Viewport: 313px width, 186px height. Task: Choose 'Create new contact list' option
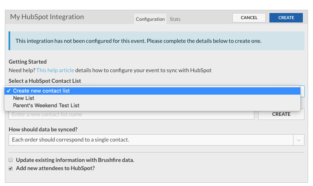(152, 91)
